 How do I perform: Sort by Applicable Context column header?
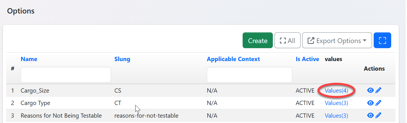pos(233,59)
